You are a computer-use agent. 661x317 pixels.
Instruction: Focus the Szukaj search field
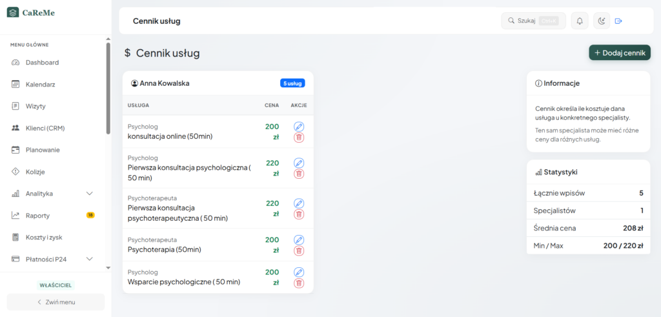point(533,21)
